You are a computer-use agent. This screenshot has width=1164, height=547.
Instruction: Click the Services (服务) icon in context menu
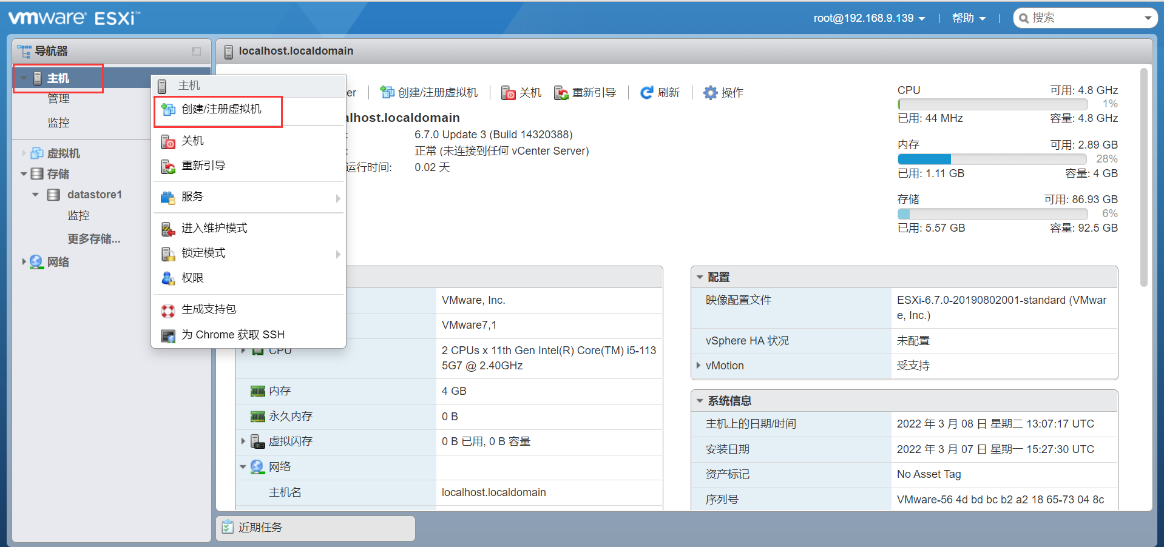tap(167, 197)
